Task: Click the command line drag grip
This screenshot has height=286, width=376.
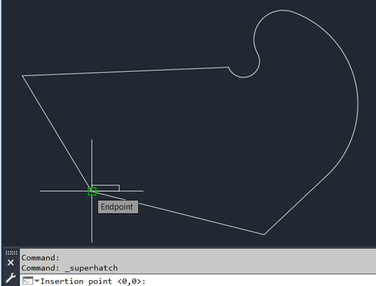Action: (x=11, y=252)
